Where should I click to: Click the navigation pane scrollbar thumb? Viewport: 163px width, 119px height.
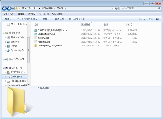tap(29, 50)
